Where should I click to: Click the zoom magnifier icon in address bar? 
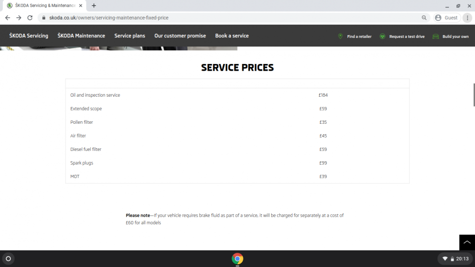point(424,18)
